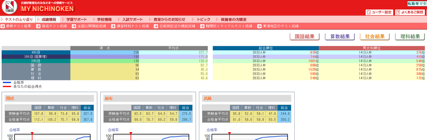The image size is (427, 140).
Task: Click the average score 227.7
Action: tap(203, 52)
